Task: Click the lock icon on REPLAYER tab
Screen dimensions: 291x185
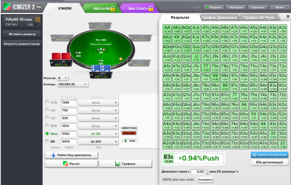Action: click(113, 9)
